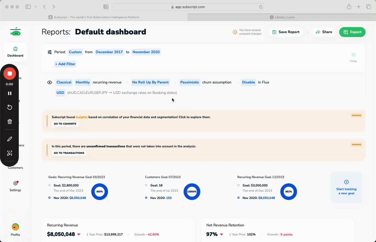Click the Default dashboard report title
This screenshot has width=376, height=242.
tap(110, 32)
